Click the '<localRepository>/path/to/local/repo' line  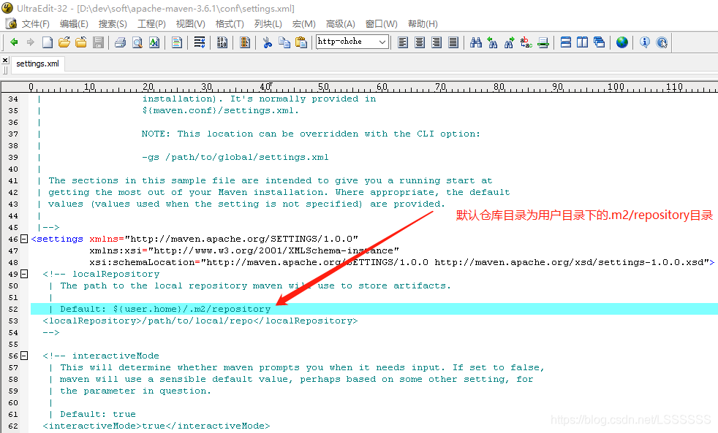tap(200, 321)
